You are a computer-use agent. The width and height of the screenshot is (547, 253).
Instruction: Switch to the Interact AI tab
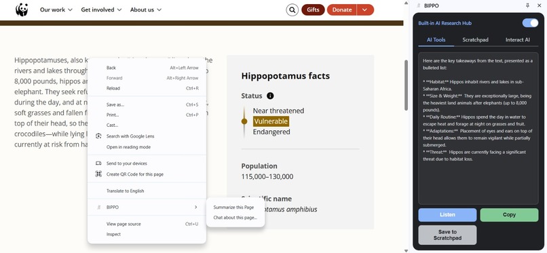518,40
